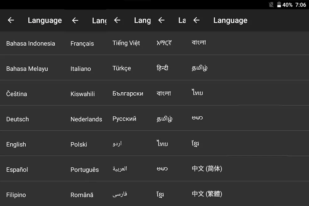Tap back arrow above Bahasa Indonesia list
309x206 pixels.
[11, 20]
